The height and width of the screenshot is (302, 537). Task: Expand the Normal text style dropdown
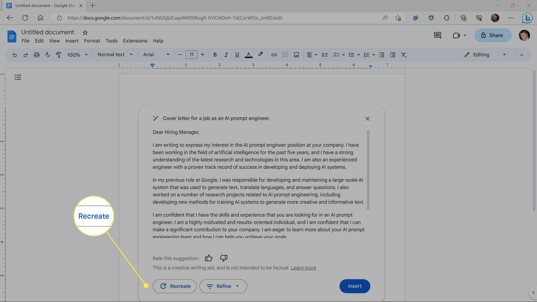(x=115, y=55)
